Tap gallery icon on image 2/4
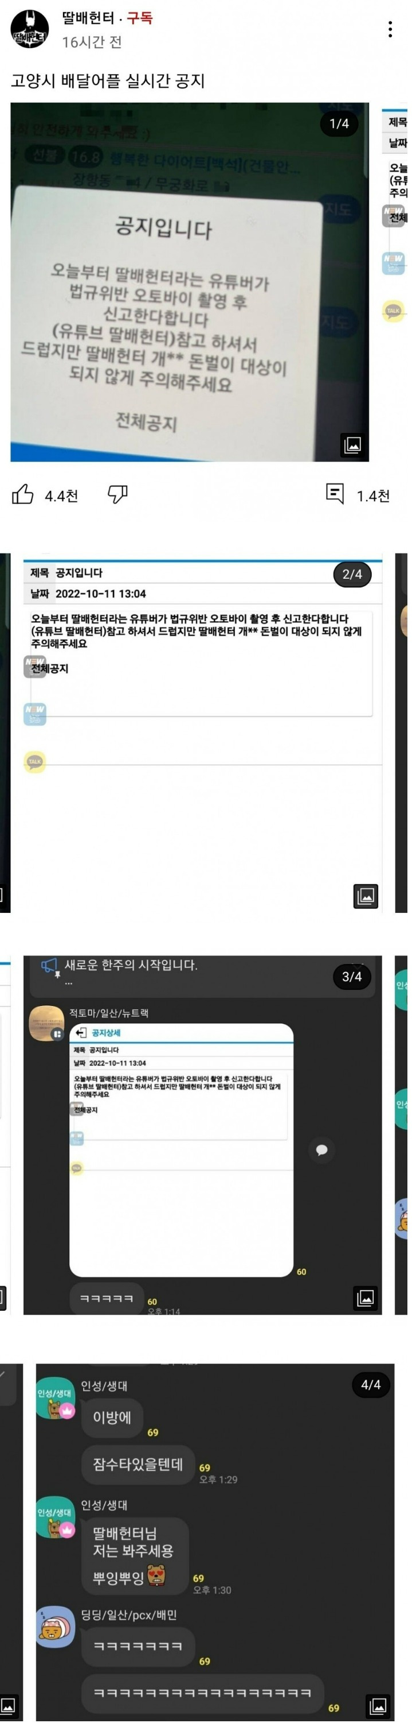 (365, 896)
